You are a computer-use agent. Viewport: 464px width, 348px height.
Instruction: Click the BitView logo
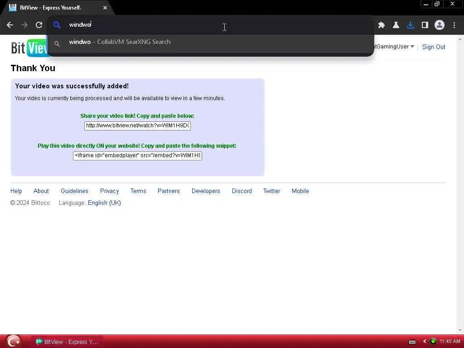(29, 47)
